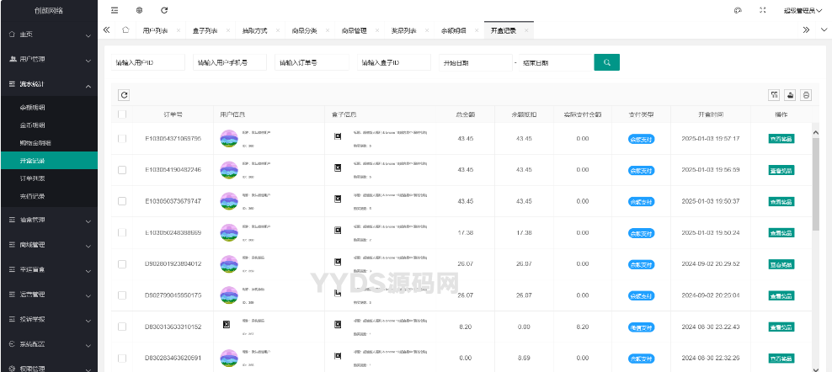Open 金币明细 in the sidebar submenu
Screen dimensions: 832x372
coord(49,125)
